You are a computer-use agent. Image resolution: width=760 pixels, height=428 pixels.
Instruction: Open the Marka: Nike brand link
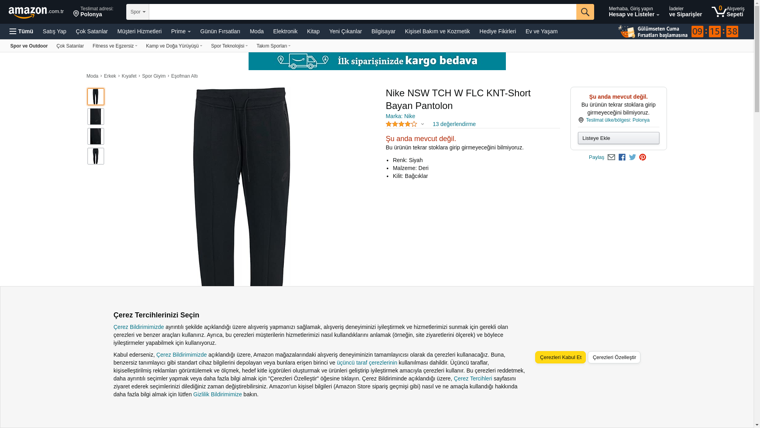pos(400,116)
